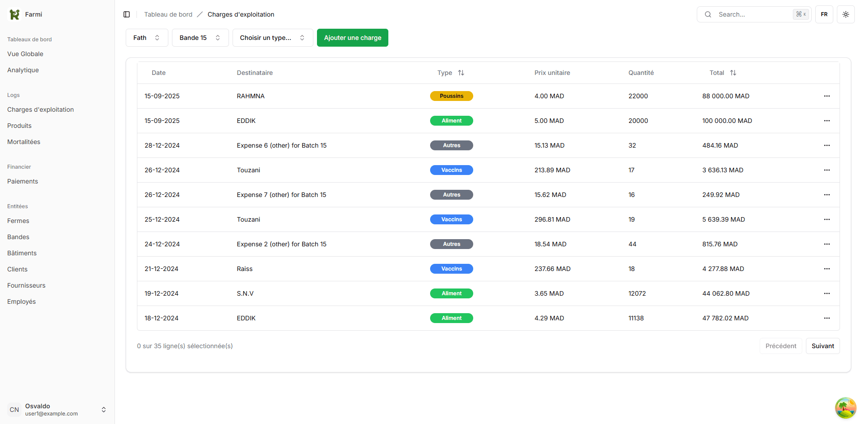Expand the Osvaldo account menu
Screen dimensions: 862x424
pyautogui.click(x=104, y=409)
